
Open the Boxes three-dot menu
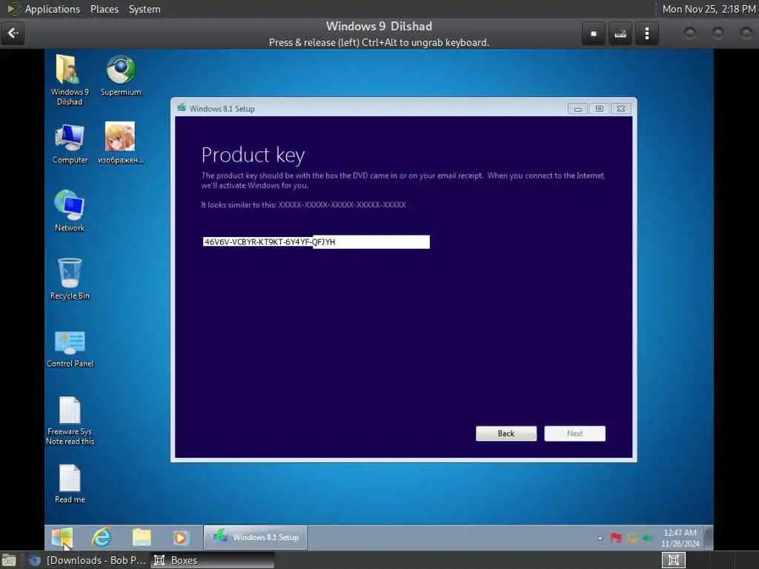pos(647,33)
